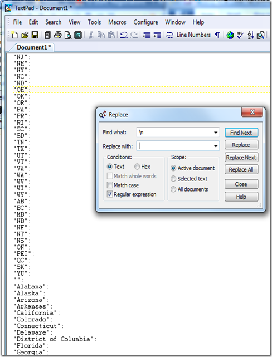Screen dimensions: 272x357
Task: Click the Copy icon in toolbar
Action: tap(101, 35)
